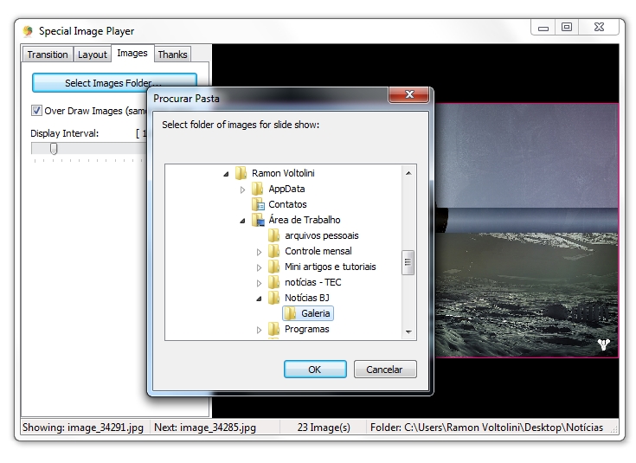Viewport: 636px width, 463px height.
Task: Open the Thanks tab
Action: (x=172, y=55)
